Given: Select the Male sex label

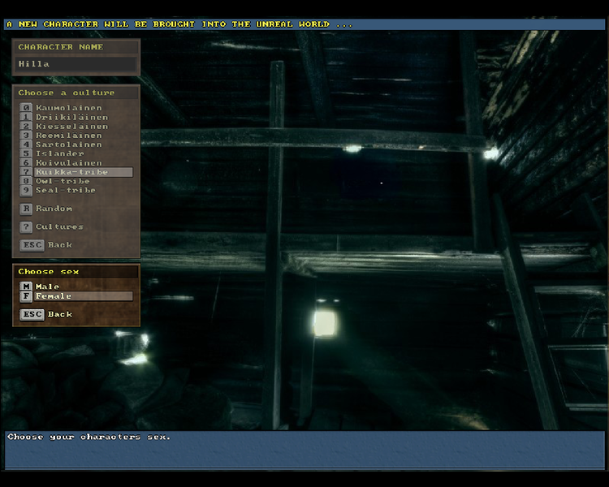Looking at the screenshot, I should [x=47, y=287].
